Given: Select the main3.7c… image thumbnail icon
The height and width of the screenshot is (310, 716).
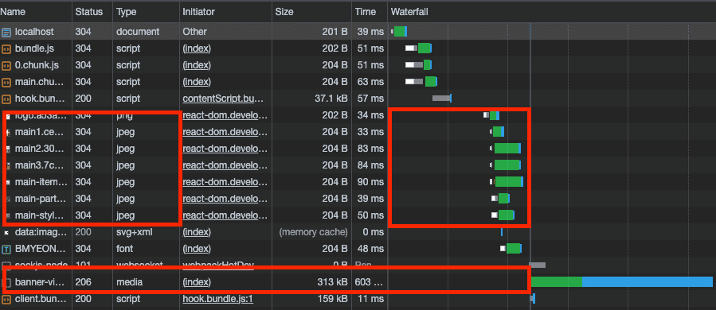Looking at the screenshot, I should [8, 165].
